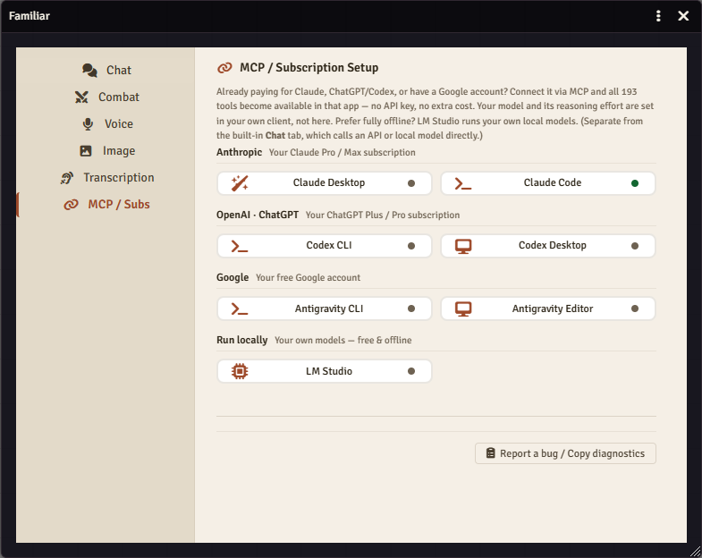Screen dimensions: 702x558
Task: Click the terminal icon on Codex CLI
Action: pos(240,246)
